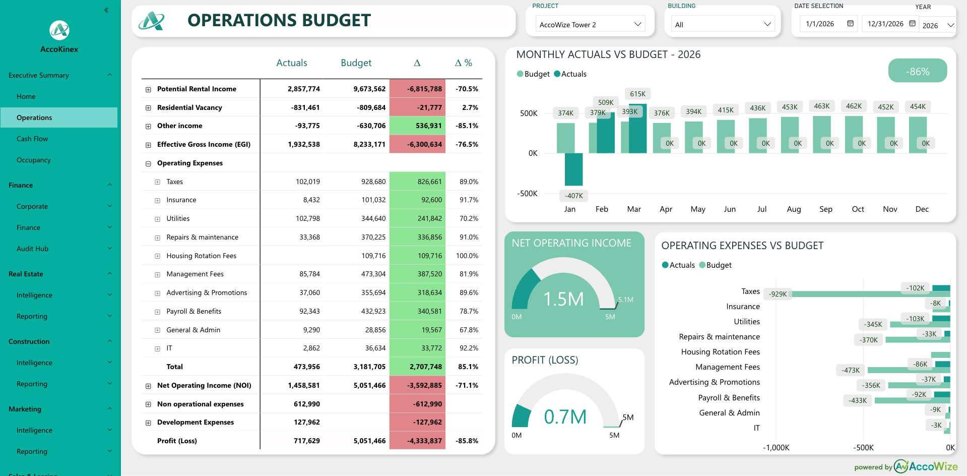Expand the Taxes row plus icon
The image size is (967, 476).
157,182
